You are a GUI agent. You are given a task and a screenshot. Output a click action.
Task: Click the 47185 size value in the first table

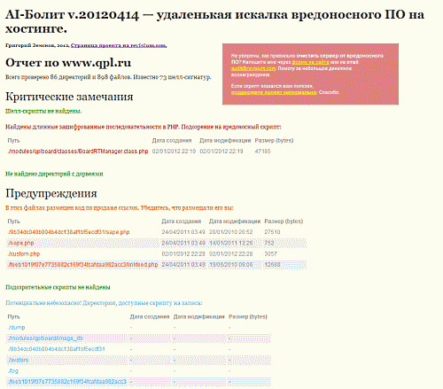point(262,152)
